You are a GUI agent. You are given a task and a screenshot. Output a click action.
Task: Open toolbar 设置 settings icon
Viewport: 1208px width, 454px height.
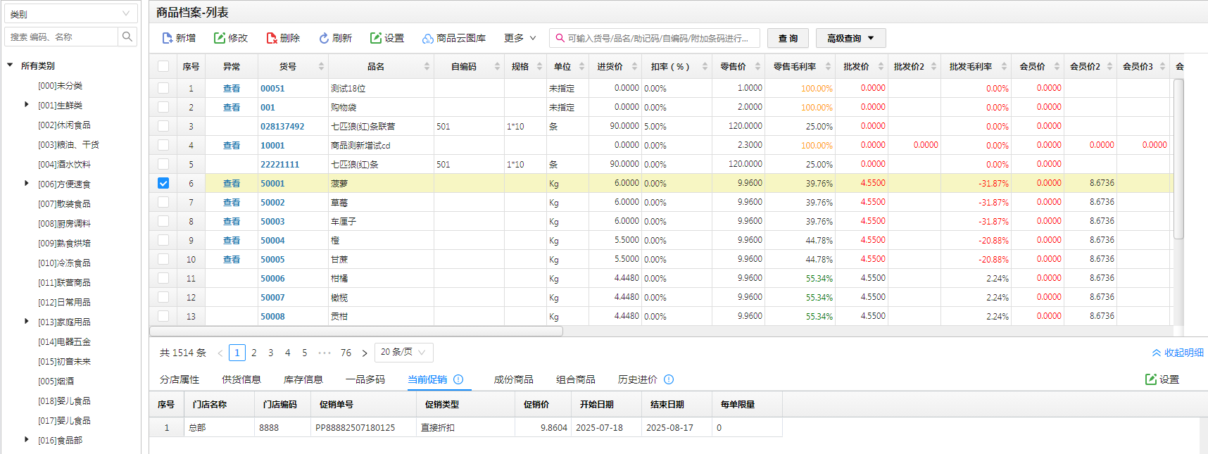pyautogui.click(x=376, y=38)
